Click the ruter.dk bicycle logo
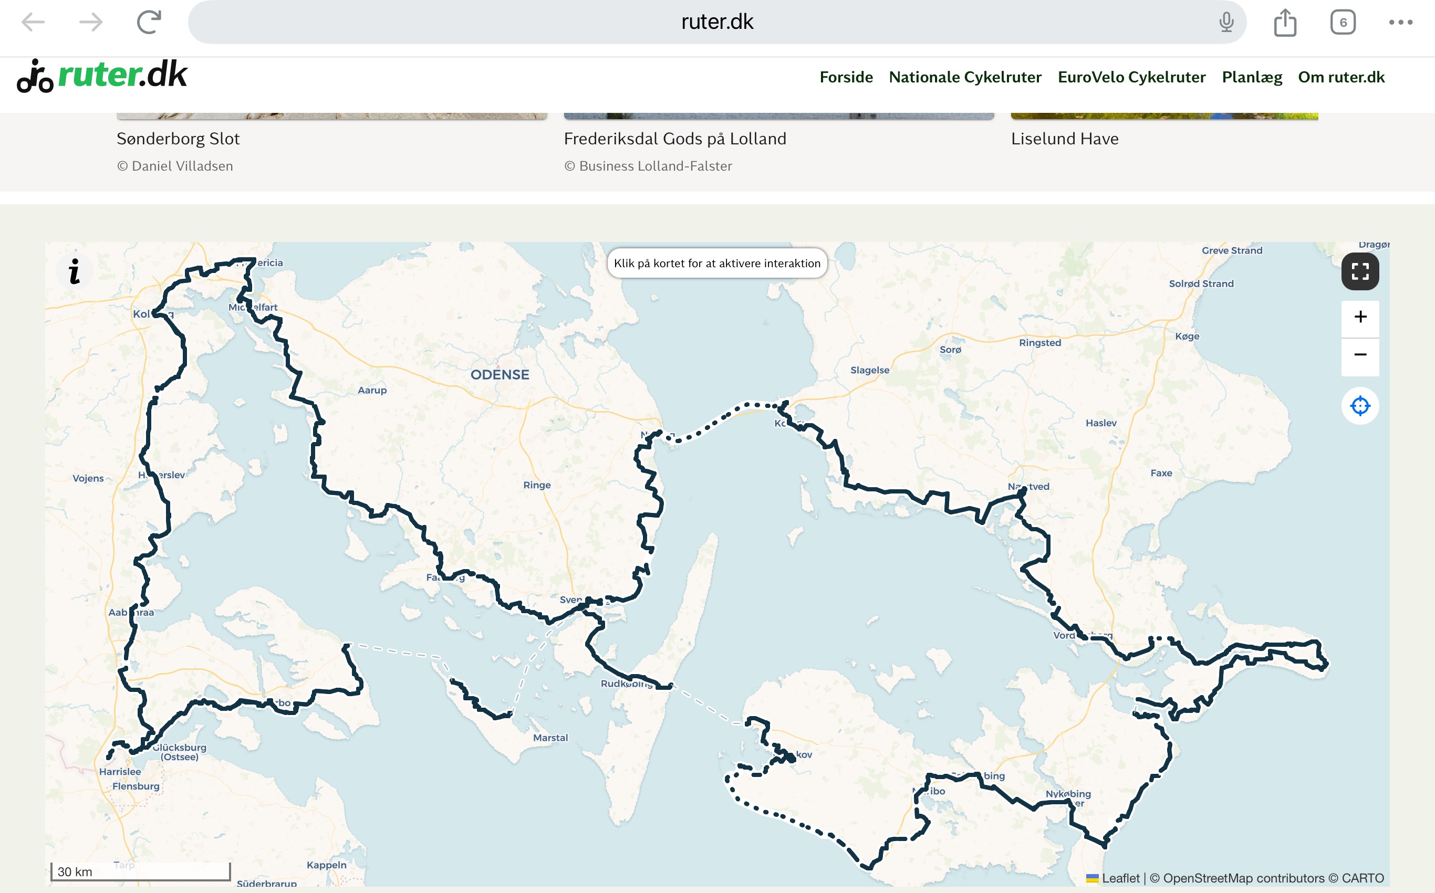1435x893 pixels. (101, 77)
